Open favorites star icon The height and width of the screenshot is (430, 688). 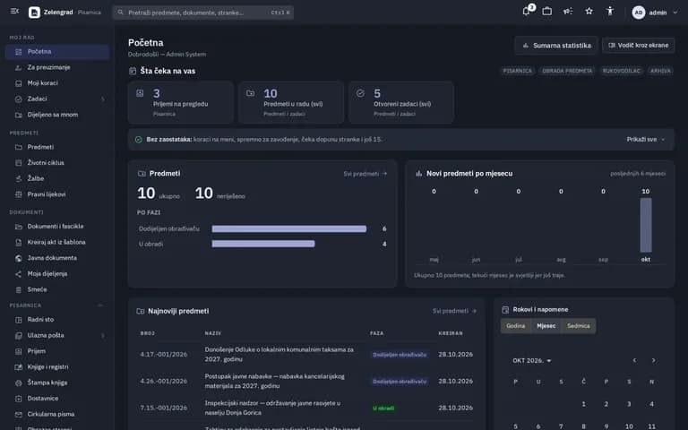pyautogui.click(x=589, y=12)
